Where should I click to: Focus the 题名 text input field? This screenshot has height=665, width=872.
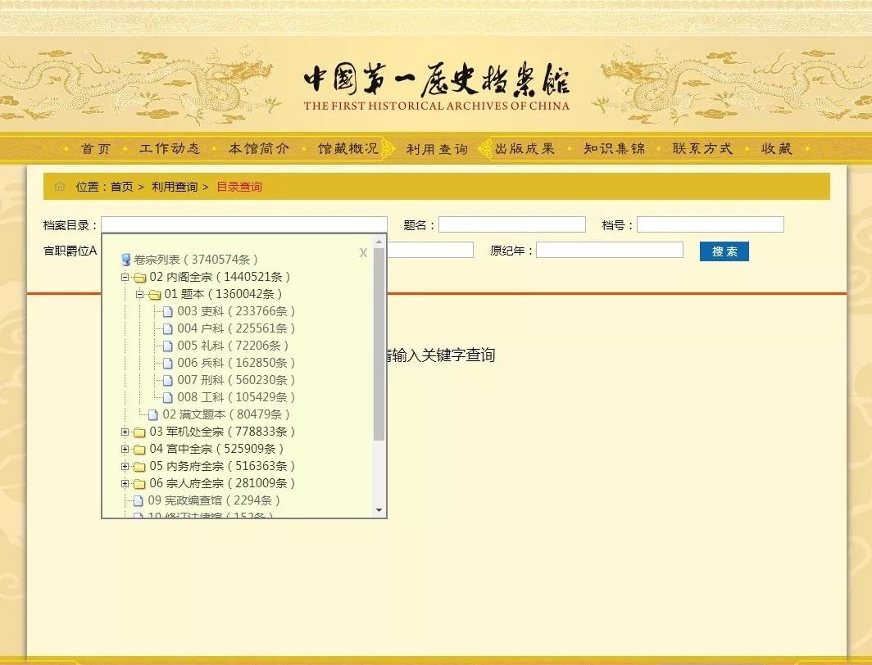(x=511, y=224)
